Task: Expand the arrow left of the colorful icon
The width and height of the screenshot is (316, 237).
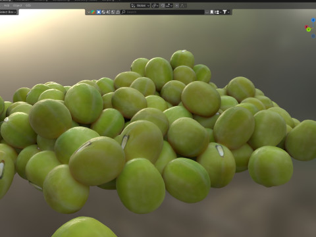Action: pyautogui.click(x=89, y=12)
